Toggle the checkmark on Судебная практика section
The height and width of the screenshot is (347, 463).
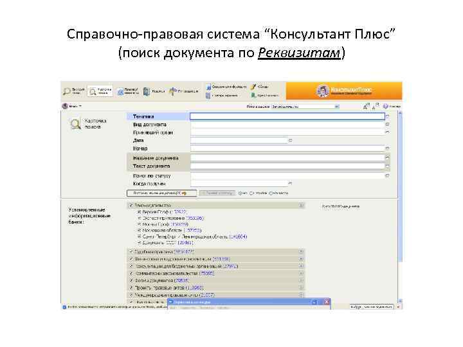pos(131,252)
